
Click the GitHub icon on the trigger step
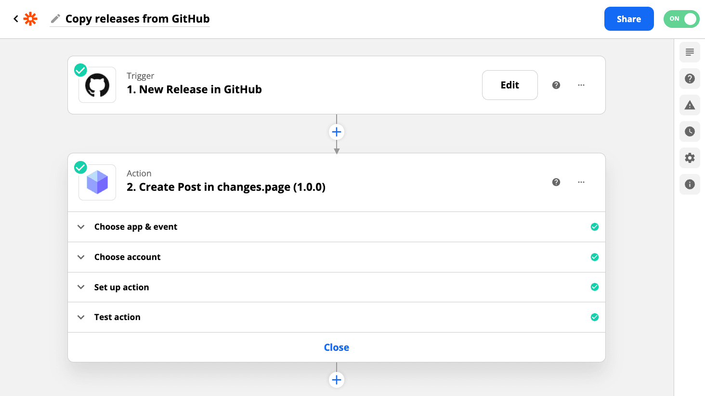pyautogui.click(x=97, y=85)
